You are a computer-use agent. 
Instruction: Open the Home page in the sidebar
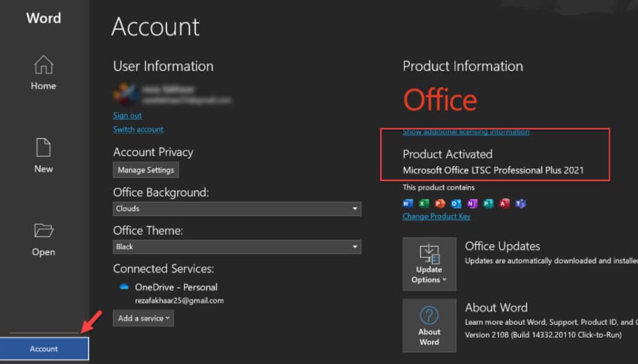(x=44, y=73)
